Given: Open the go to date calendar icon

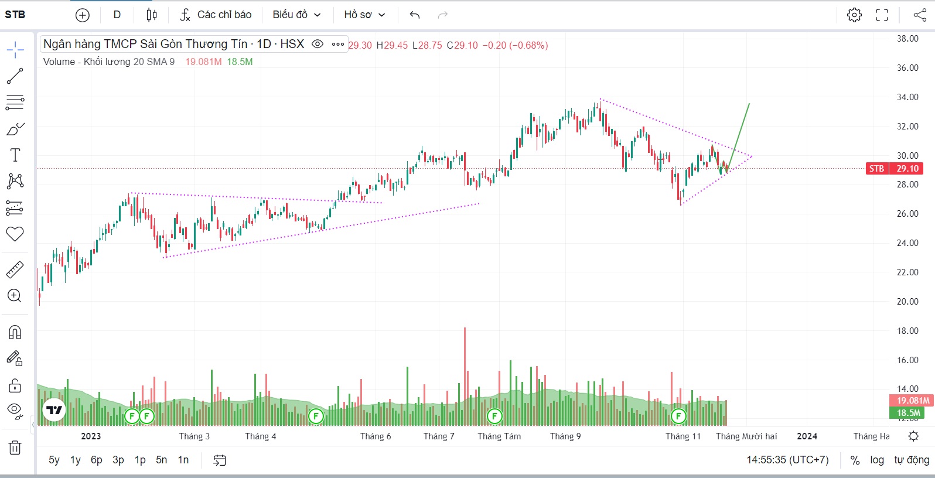Looking at the screenshot, I should (220, 460).
